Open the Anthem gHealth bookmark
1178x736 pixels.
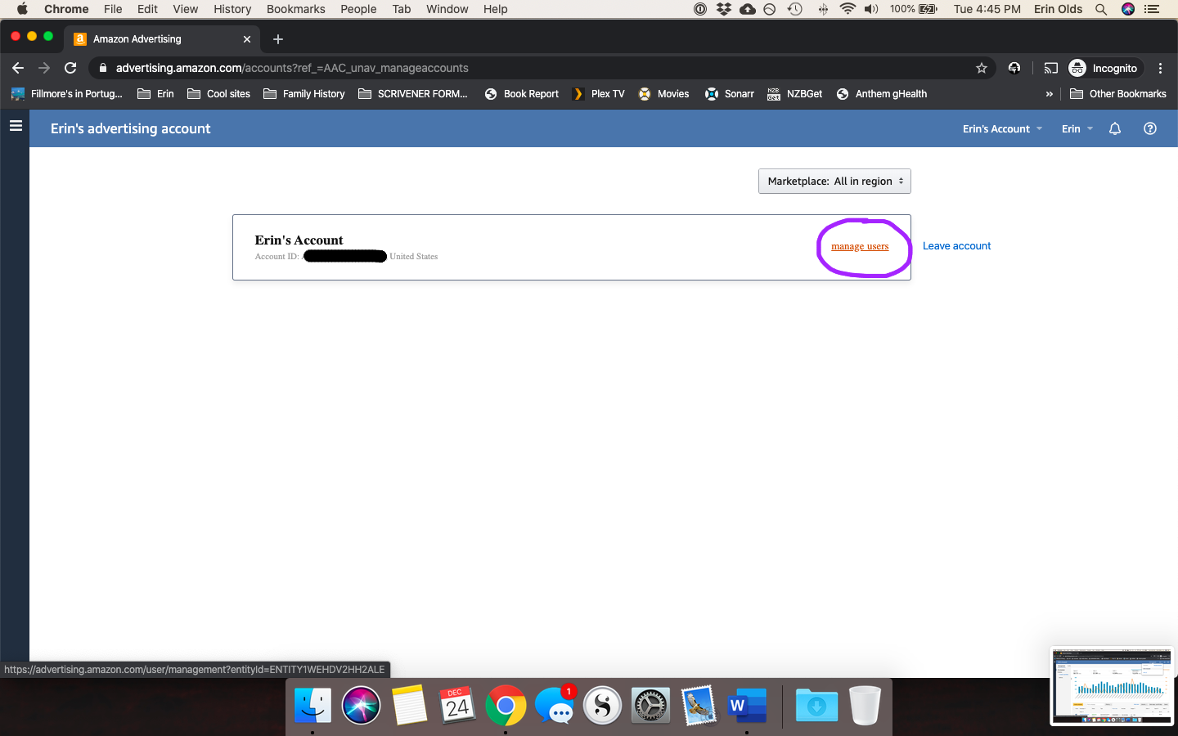click(x=882, y=94)
